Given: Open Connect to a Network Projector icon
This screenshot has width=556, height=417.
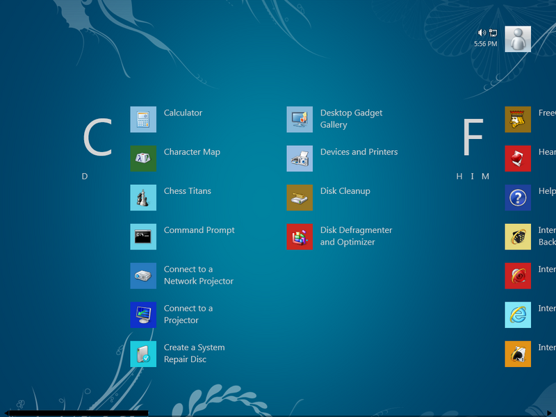Looking at the screenshot, I should point(143,276).
